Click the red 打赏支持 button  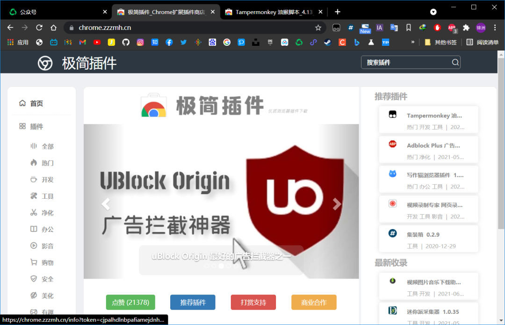[x=253, y=303]
